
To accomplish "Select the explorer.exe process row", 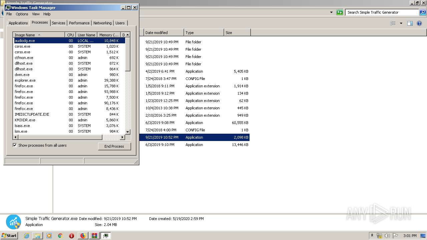I will 69,80.
